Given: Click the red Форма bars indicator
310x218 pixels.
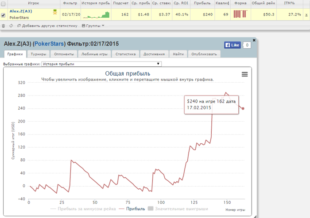Looking at the screenshot, I should click(240, 14).
